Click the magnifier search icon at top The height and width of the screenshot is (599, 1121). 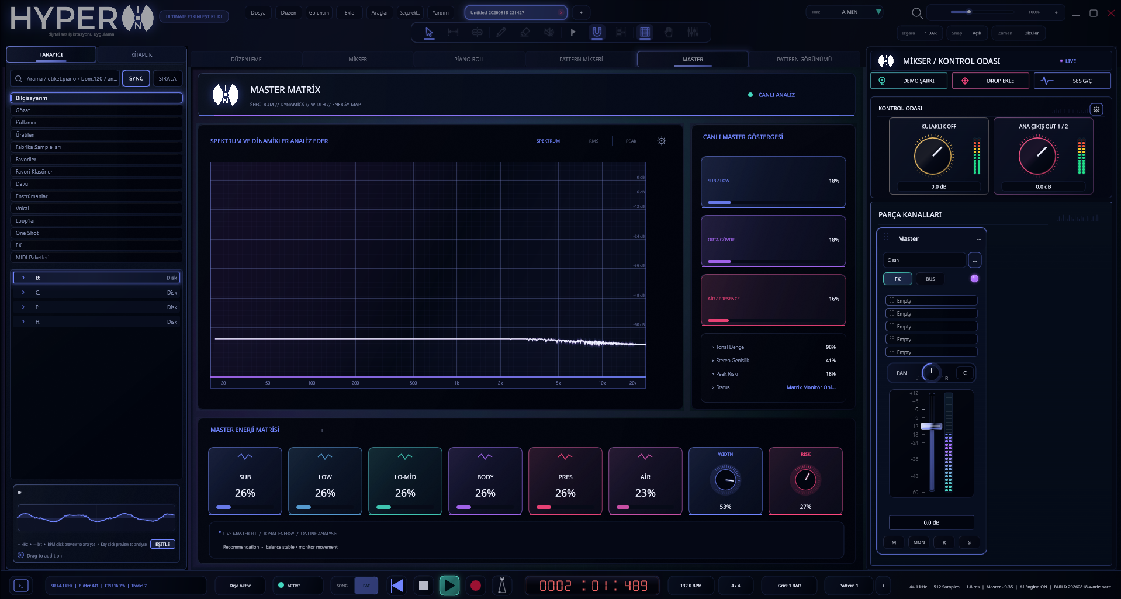click(917, 13)
